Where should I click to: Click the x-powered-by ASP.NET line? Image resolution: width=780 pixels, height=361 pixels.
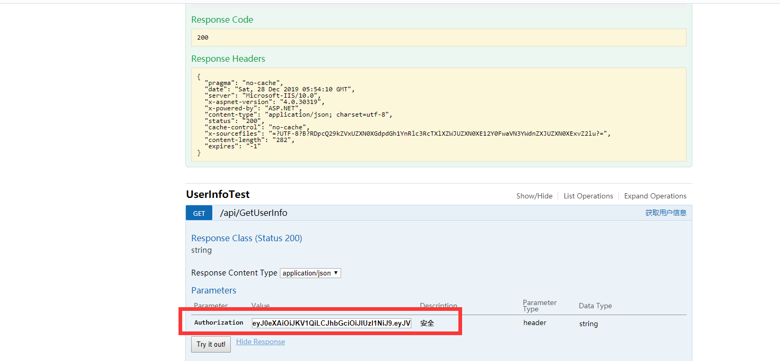[253, 108]
